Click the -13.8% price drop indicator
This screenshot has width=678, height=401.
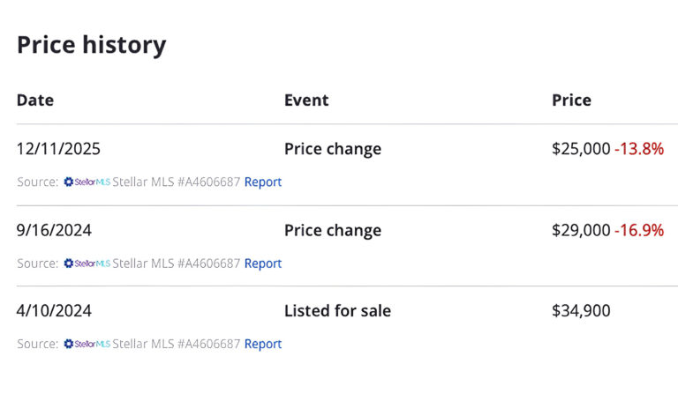tap(639, 149)
